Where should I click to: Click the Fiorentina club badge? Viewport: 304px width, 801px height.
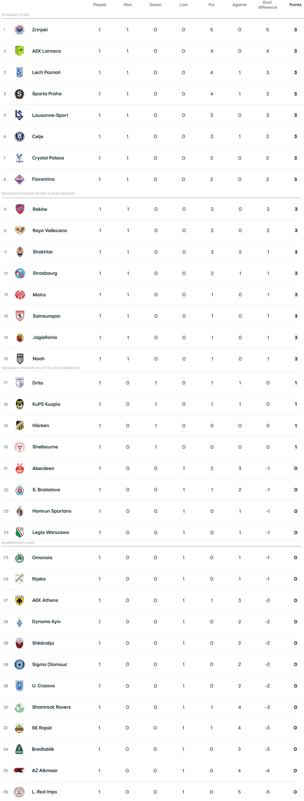[x=19, y=179]
